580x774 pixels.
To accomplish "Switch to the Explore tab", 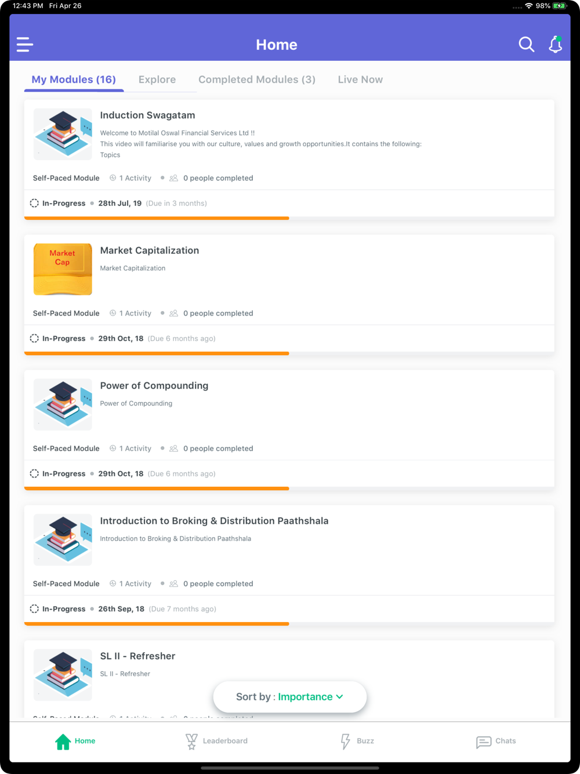I will tap(157, 79).
